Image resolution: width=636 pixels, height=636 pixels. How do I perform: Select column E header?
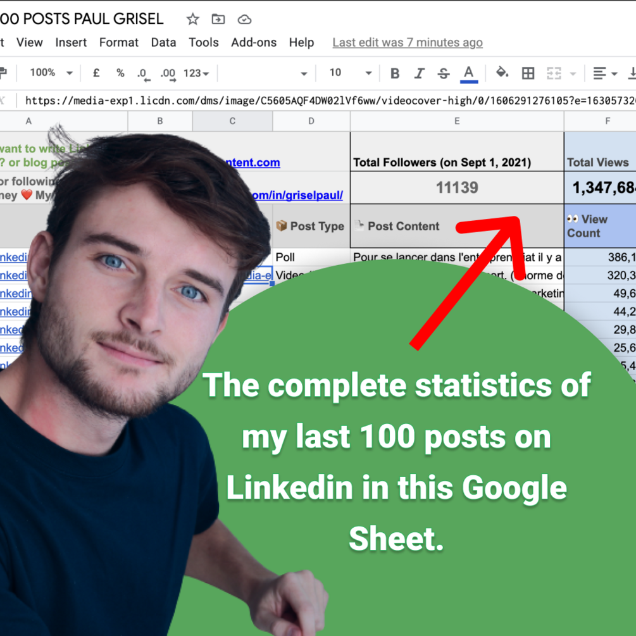coord(457,121)
